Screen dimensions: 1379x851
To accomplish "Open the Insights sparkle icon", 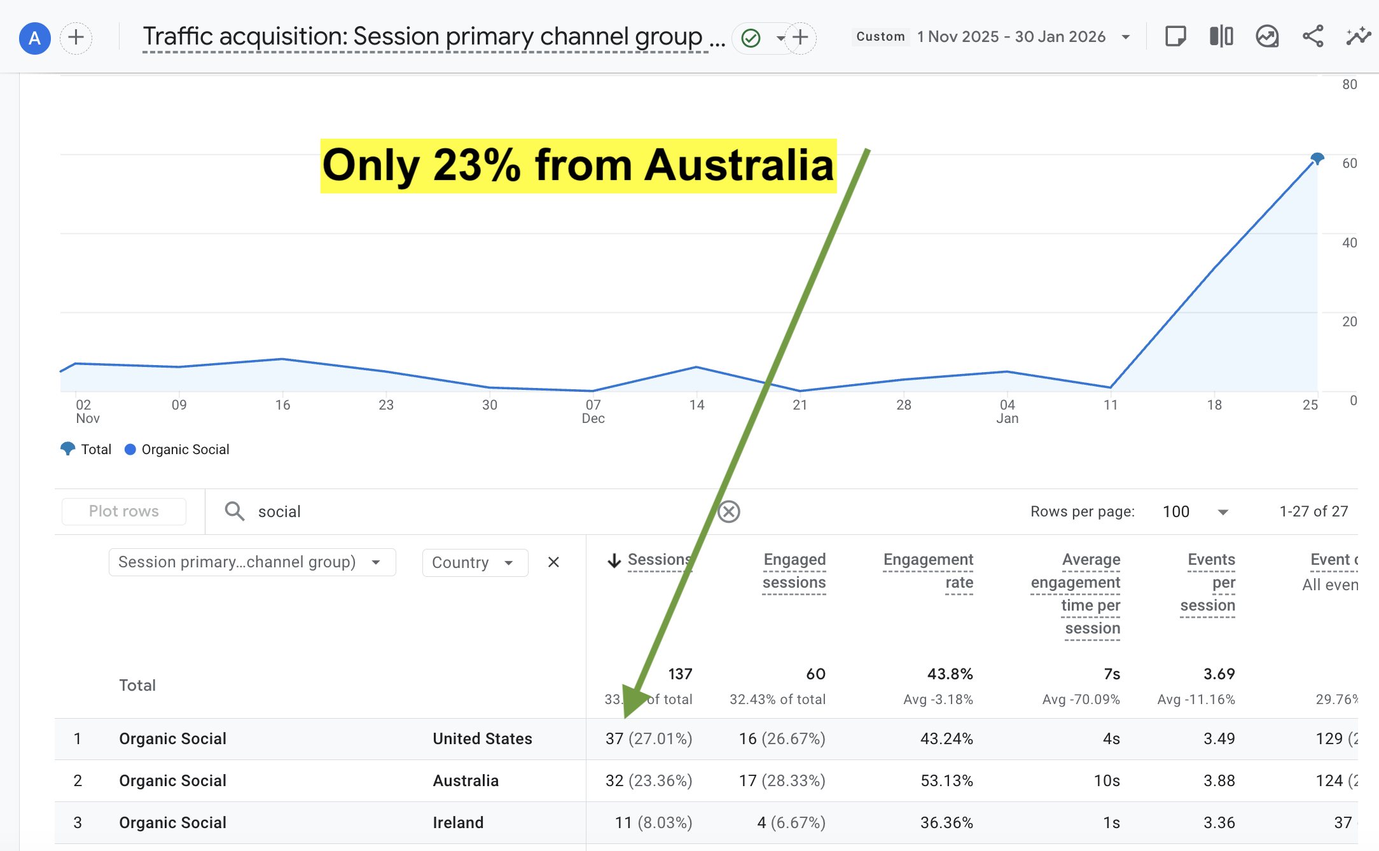I will point(1358,36).
